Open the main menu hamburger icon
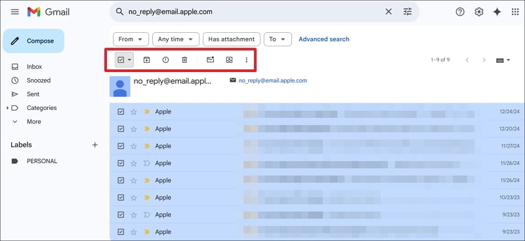This screenshot has height=241, width=525. [14, 12]
